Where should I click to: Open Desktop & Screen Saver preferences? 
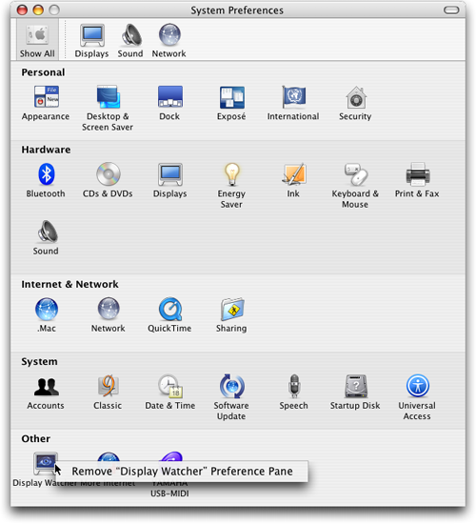(x=108, y=109)
